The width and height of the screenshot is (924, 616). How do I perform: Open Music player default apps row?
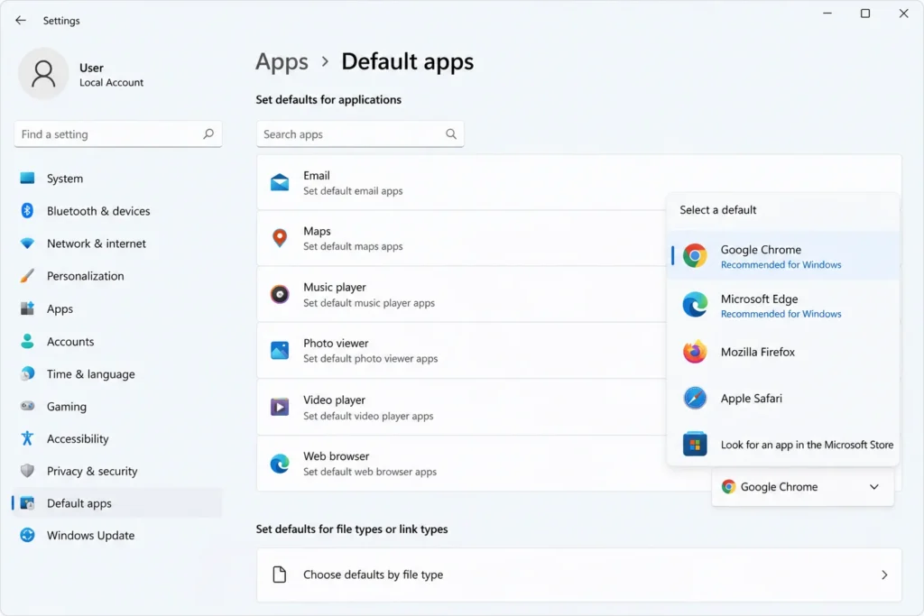pos(462,294)
